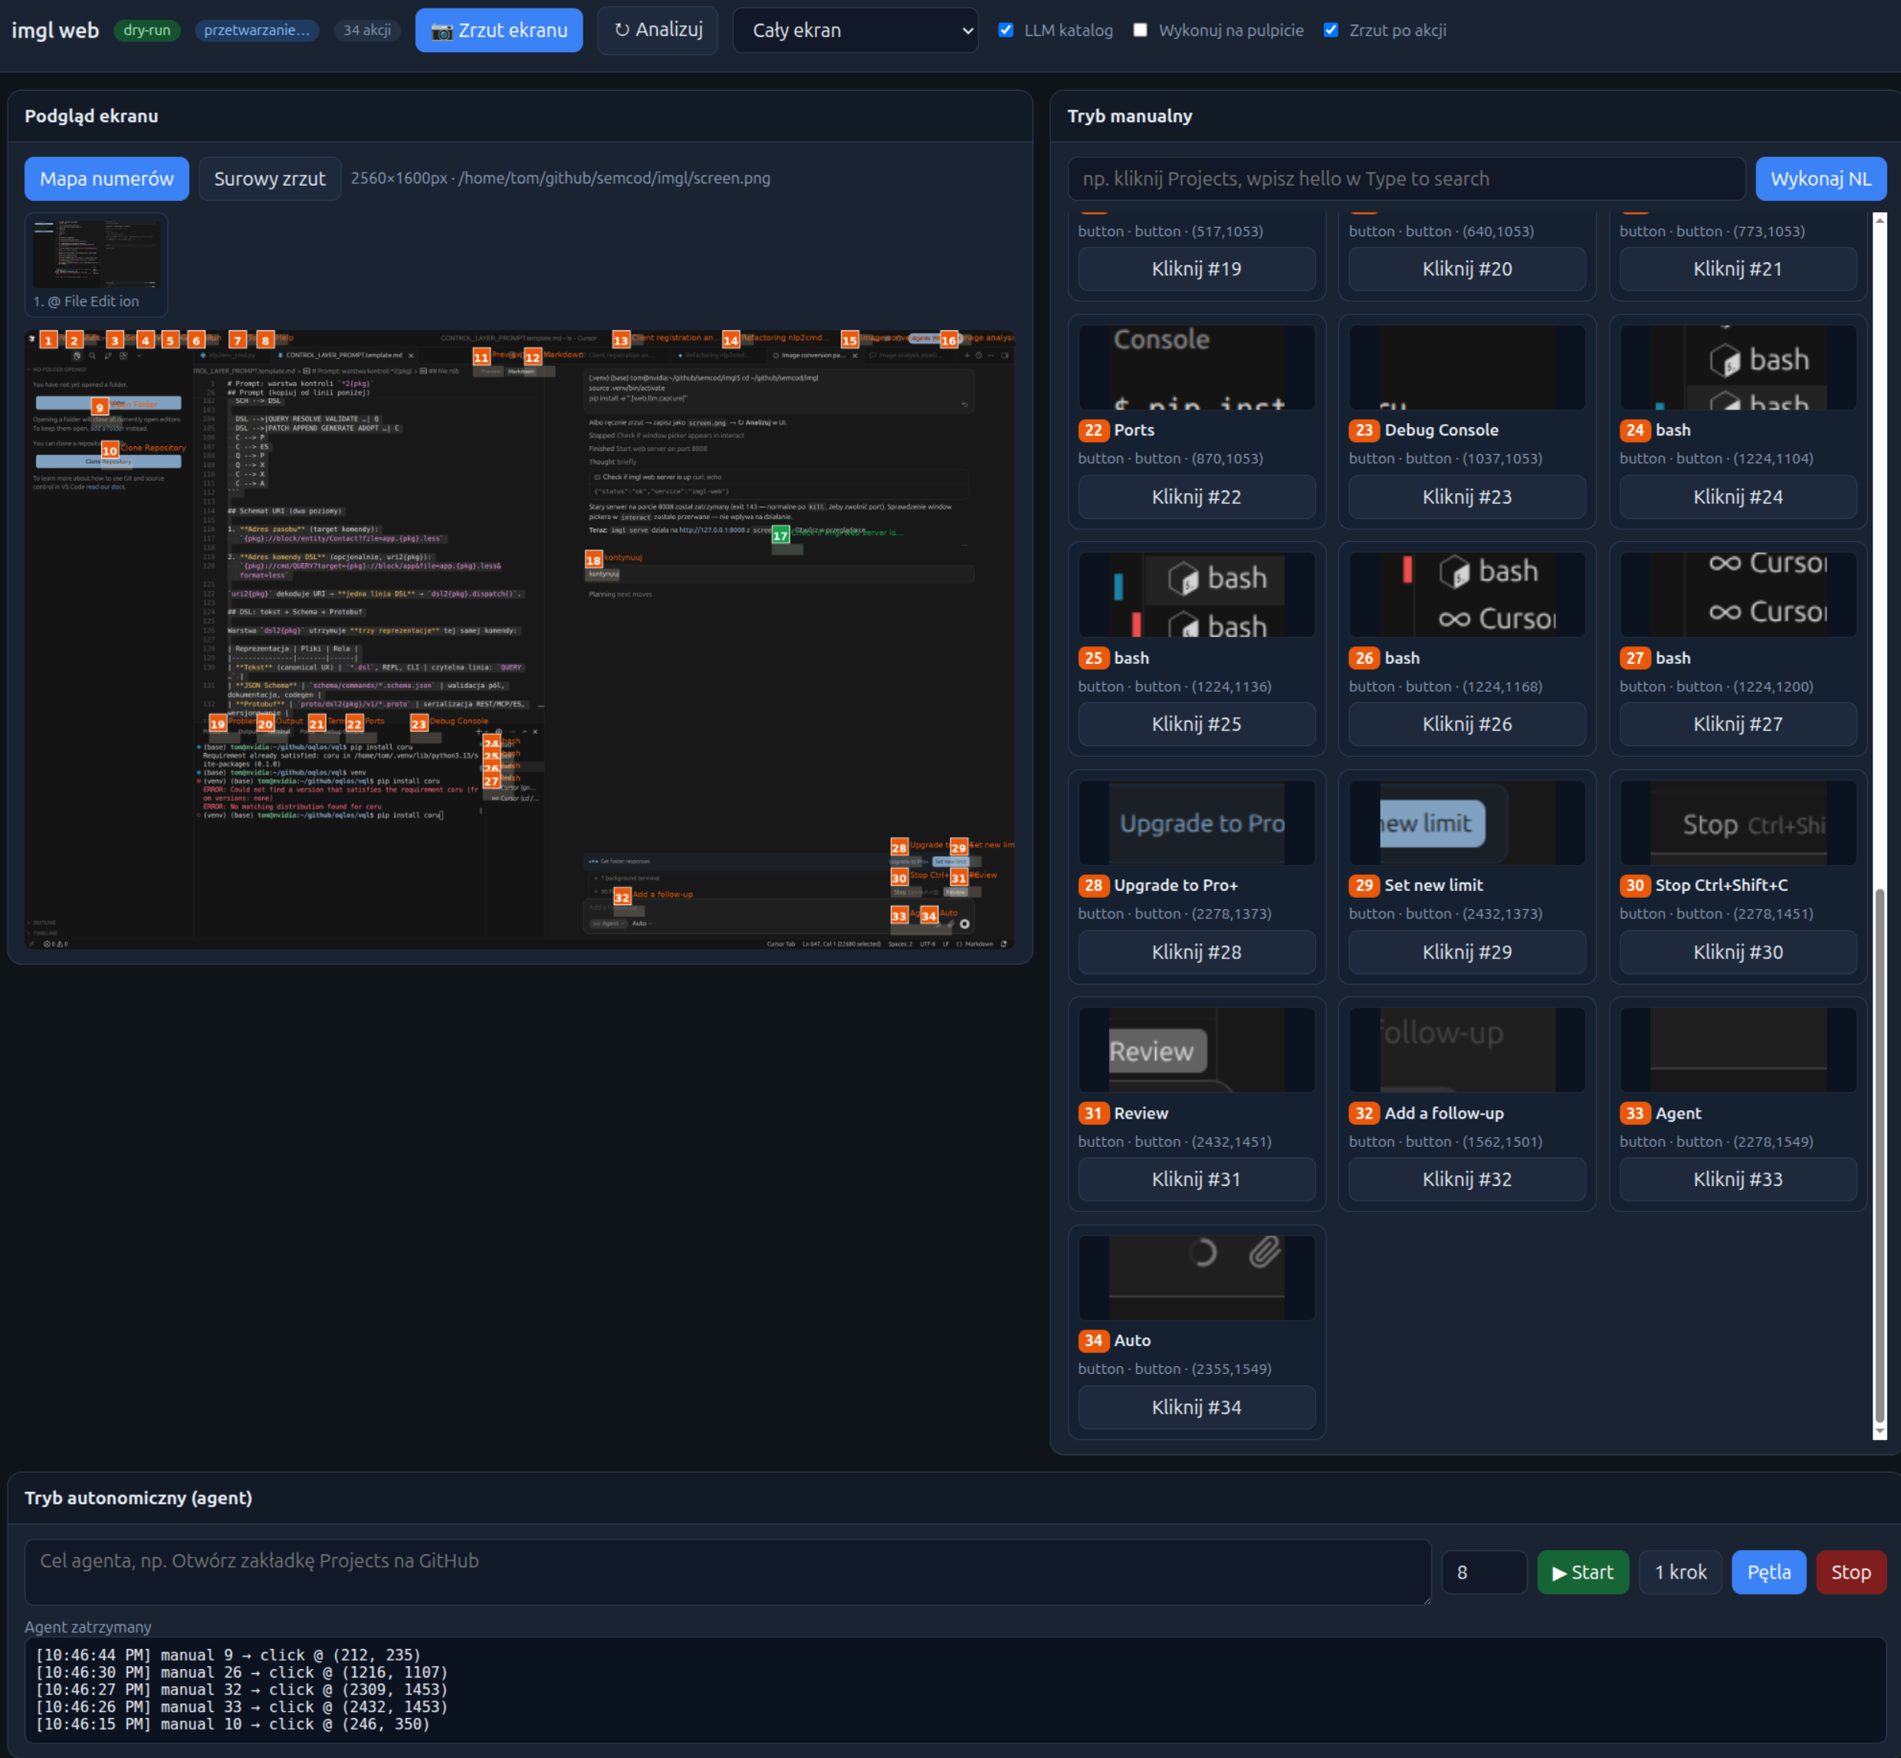Viewport: 1901px width, 1758px height.
Task: Click the Zrzut ekranu camera button
Action: point(498,31)
